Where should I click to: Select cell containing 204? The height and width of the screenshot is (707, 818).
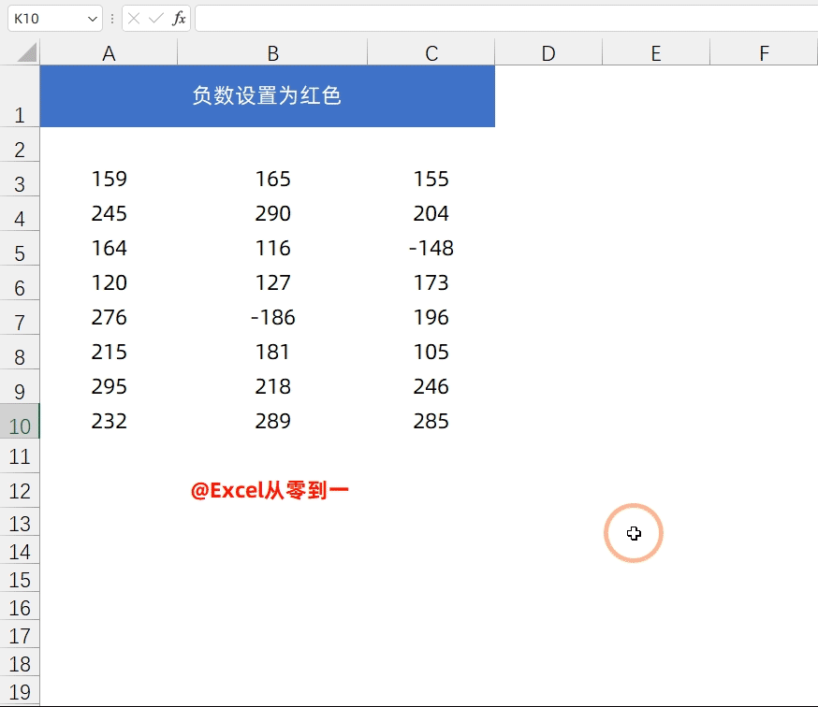431,213
